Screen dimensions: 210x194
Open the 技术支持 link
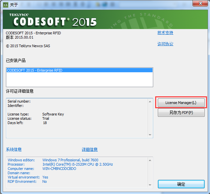165,33
